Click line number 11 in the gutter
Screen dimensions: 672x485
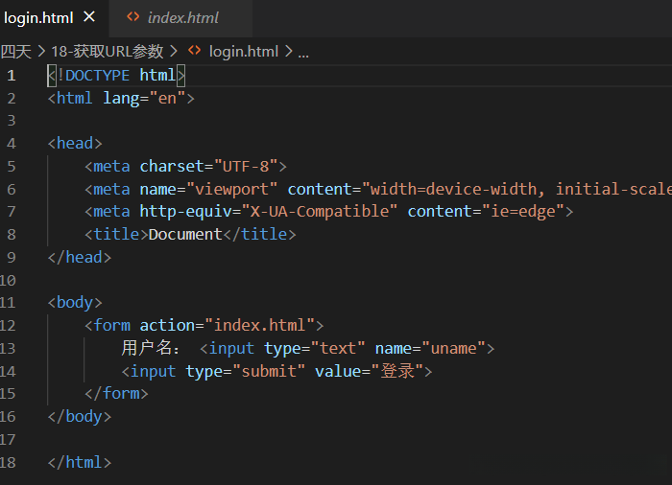pyautogui.click(x=10, y=302)
